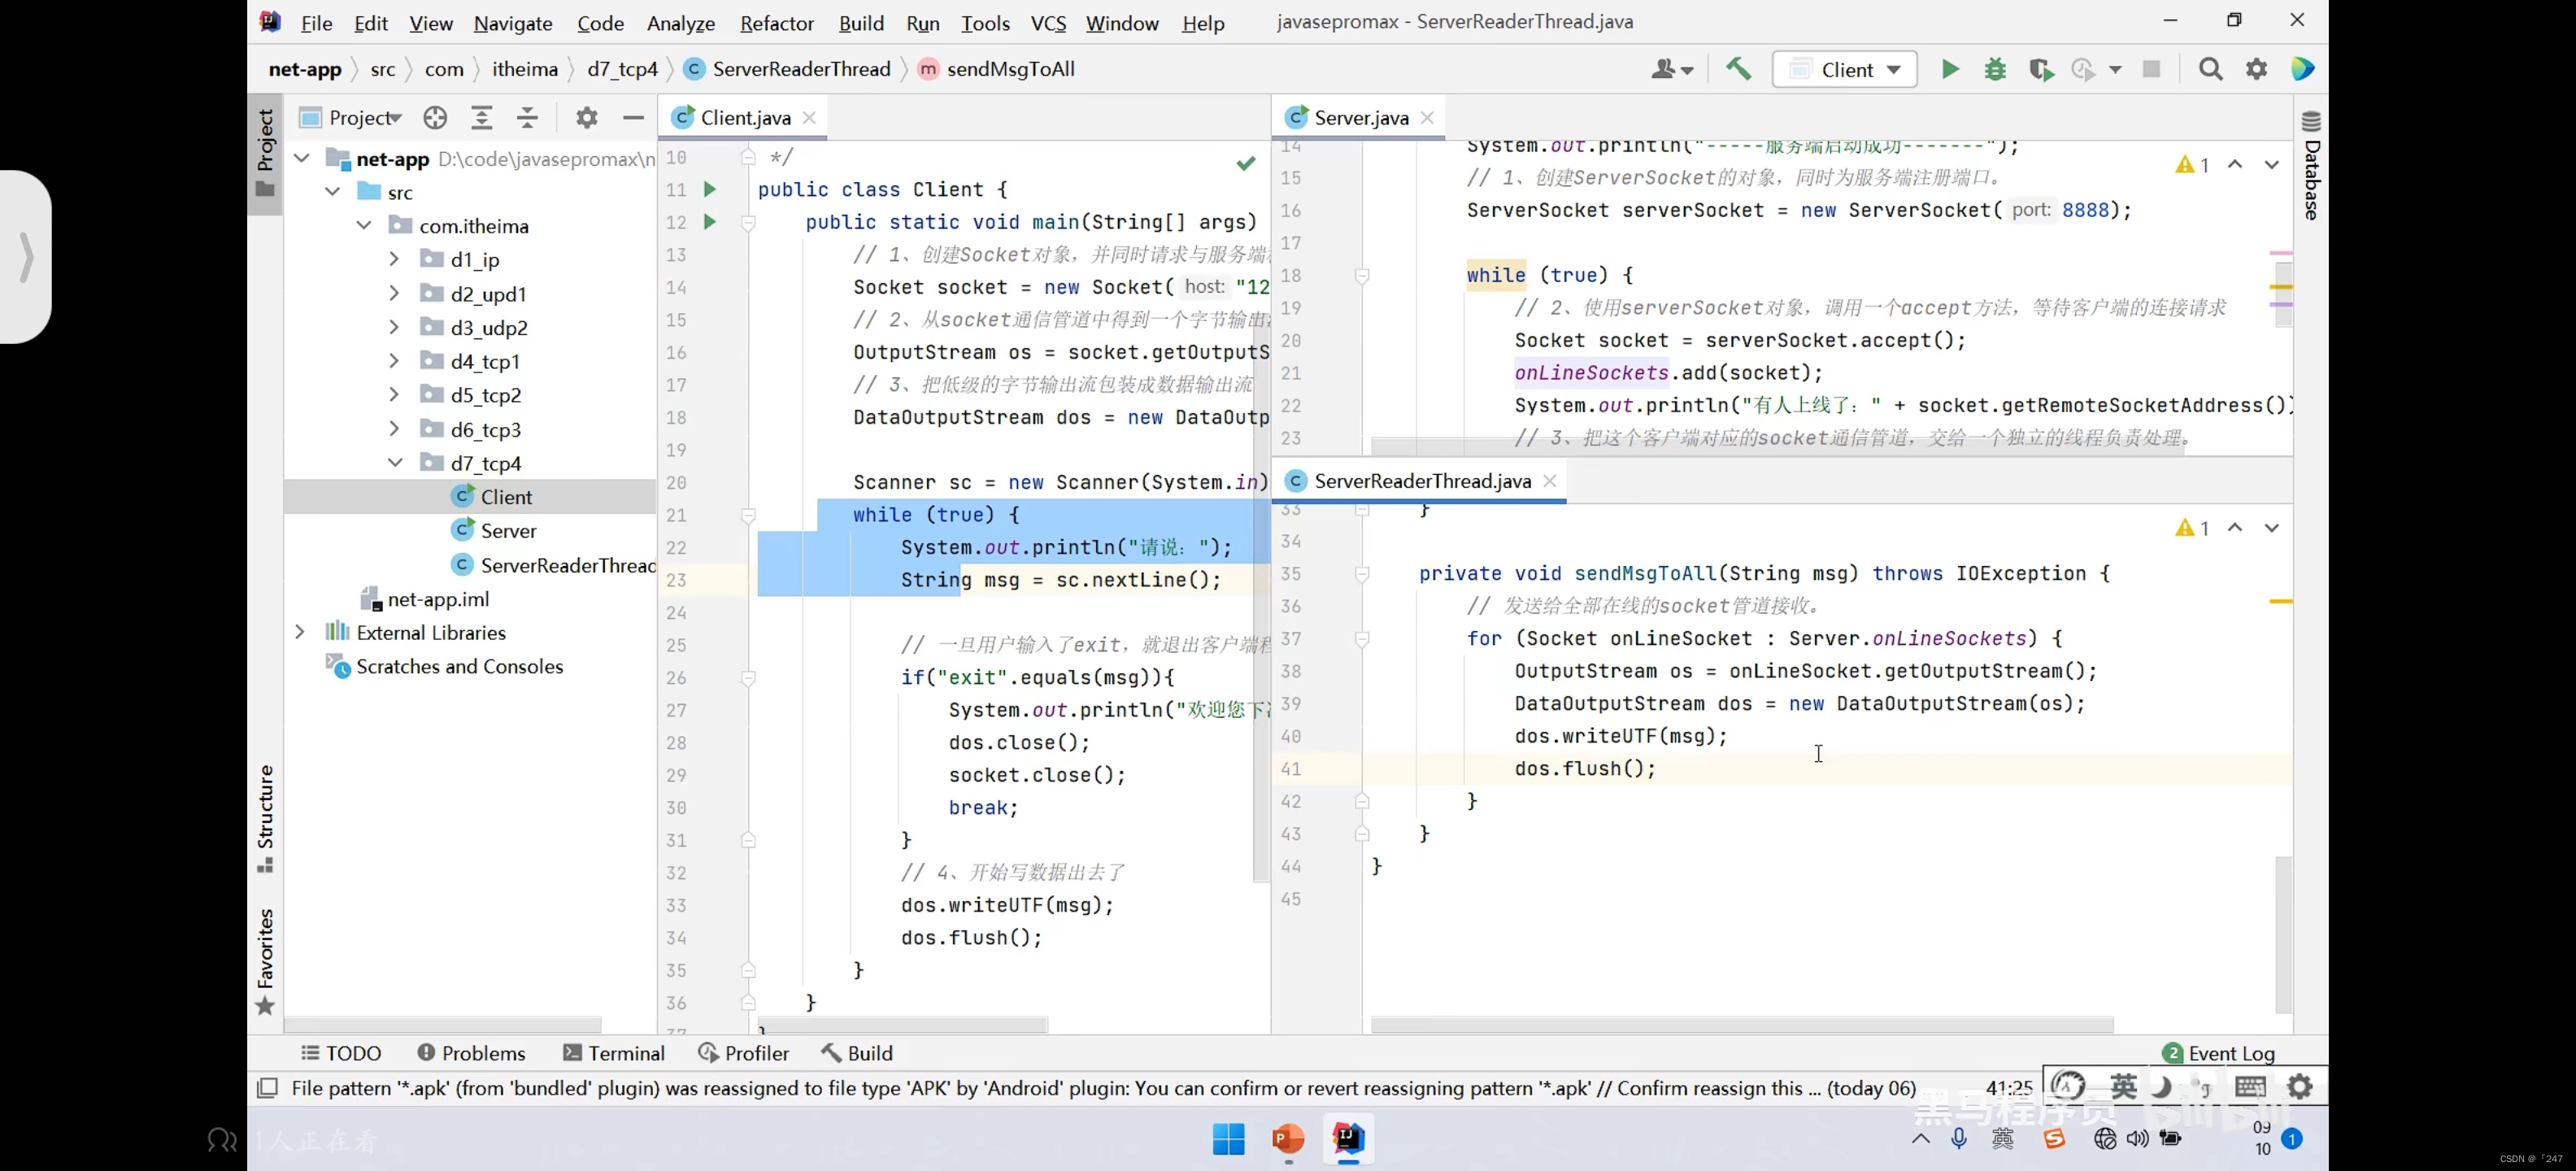The width and height of the screenshot is (2576, 1171).
Task: Switch to the Client.java tab
Action: coord(745,118)
